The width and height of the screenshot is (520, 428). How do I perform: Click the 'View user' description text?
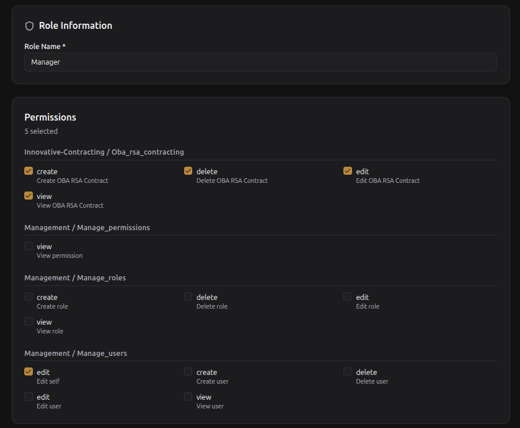pyautogui.click(x=210, y=406)
